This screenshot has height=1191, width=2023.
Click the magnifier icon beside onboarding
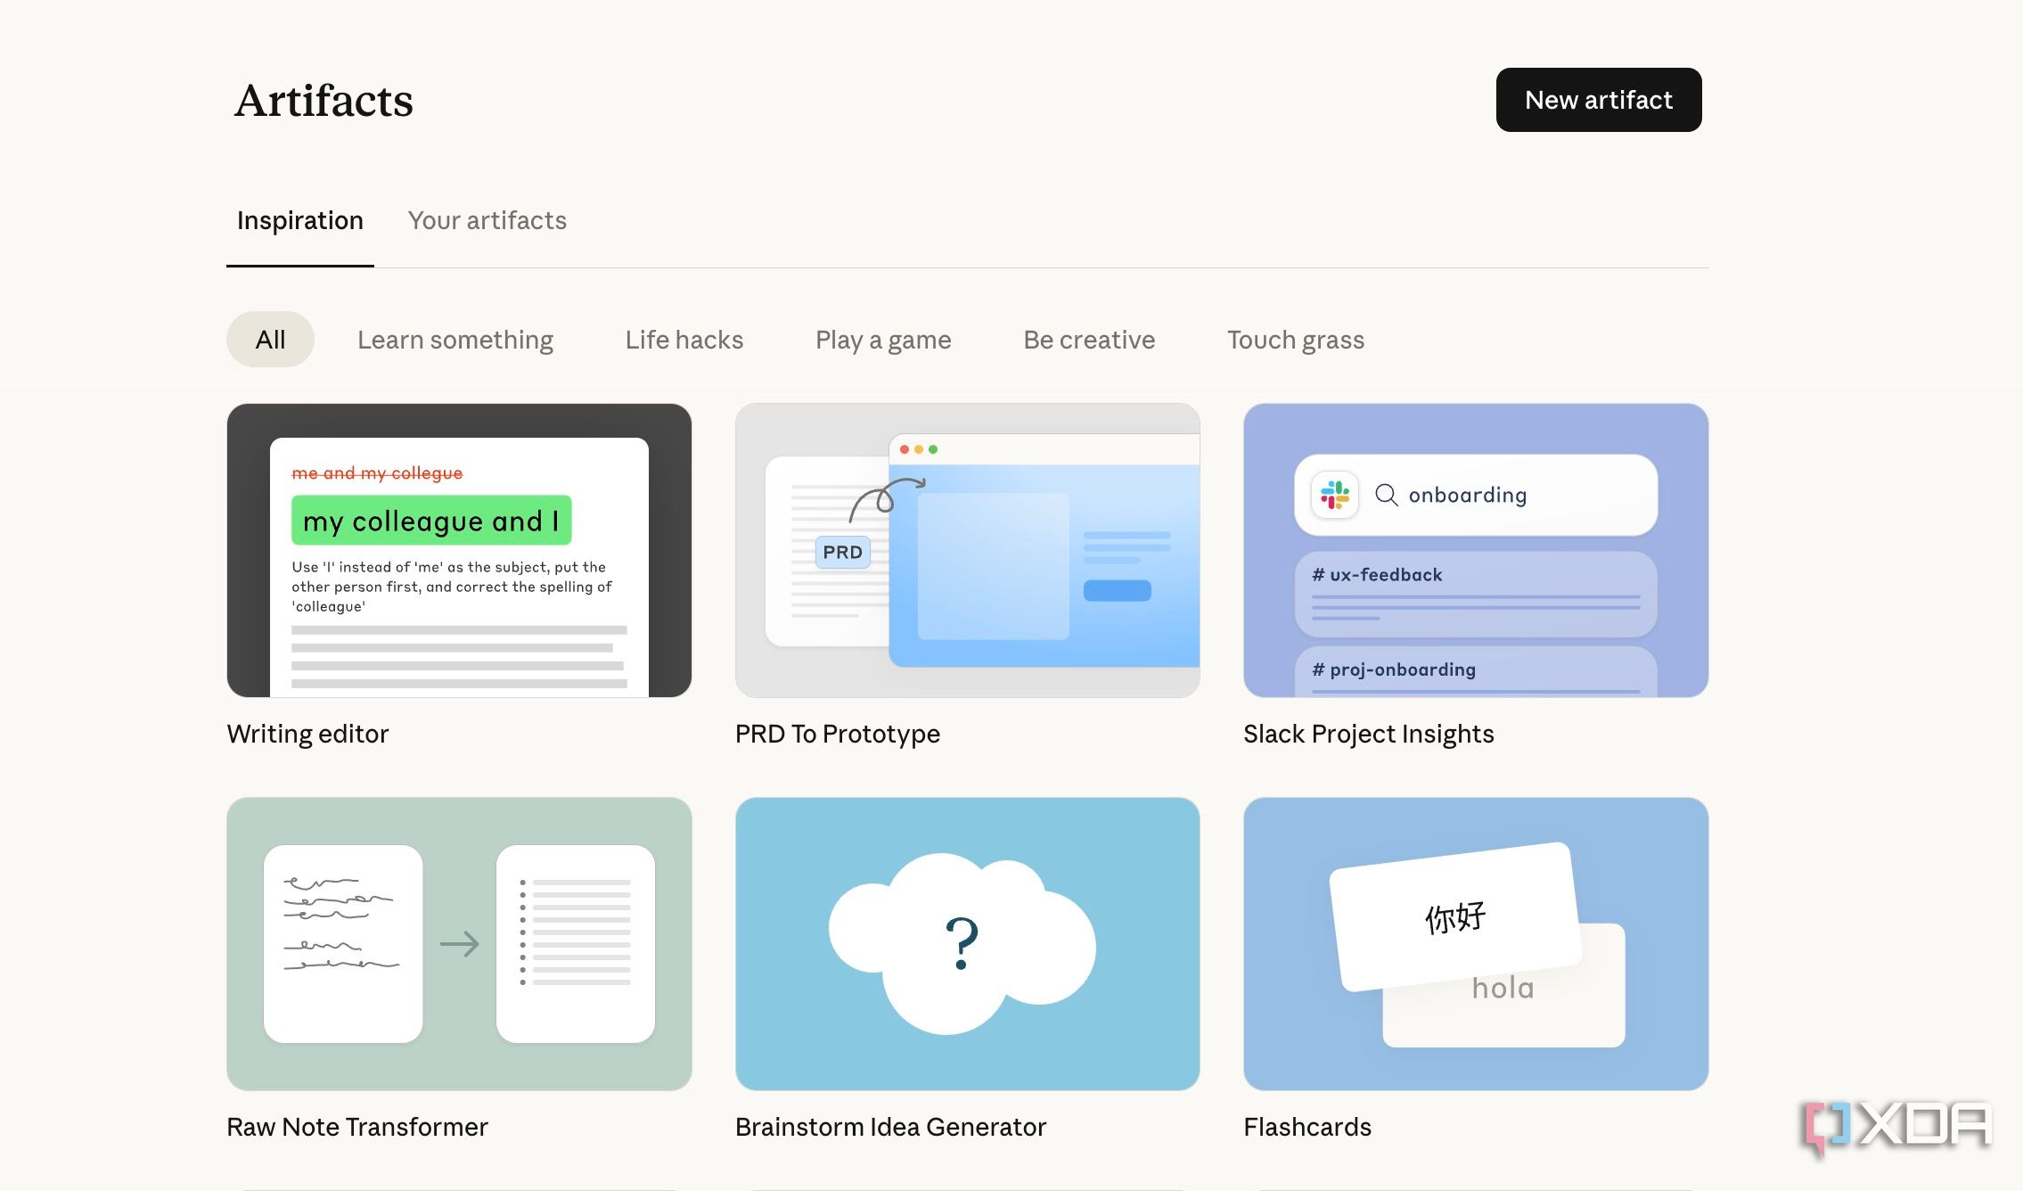(x=1387, y=495)
